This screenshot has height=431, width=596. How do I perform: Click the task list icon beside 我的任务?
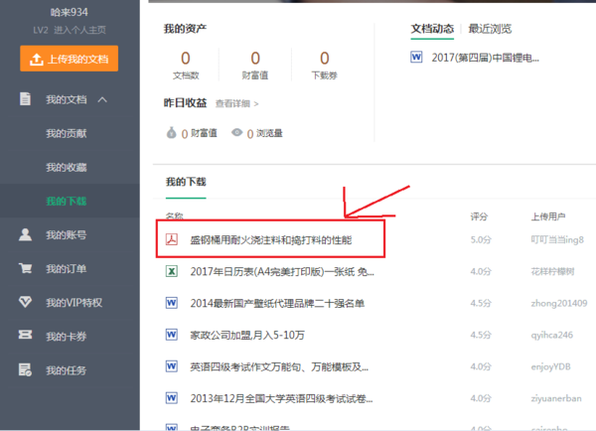[25, 369]
